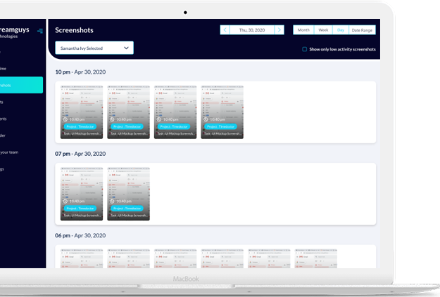The image size is (440, 297).
Task: Switch to Month view
Action: pyautogui.click(x=303, y=30)
